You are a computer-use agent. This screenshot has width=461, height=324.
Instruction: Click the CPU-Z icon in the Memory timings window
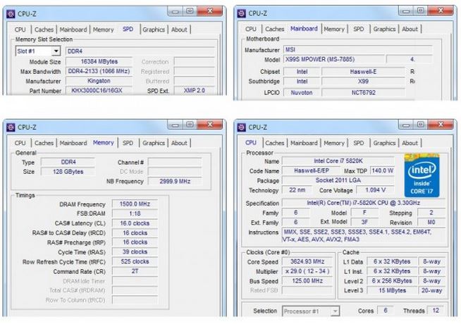tap(10, 127)
